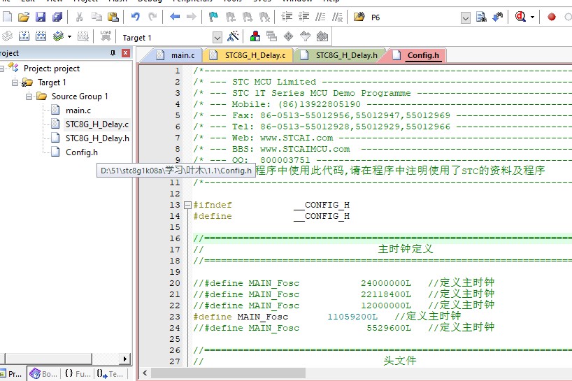Click the Download to flash LOAD icon

(106, 36)
